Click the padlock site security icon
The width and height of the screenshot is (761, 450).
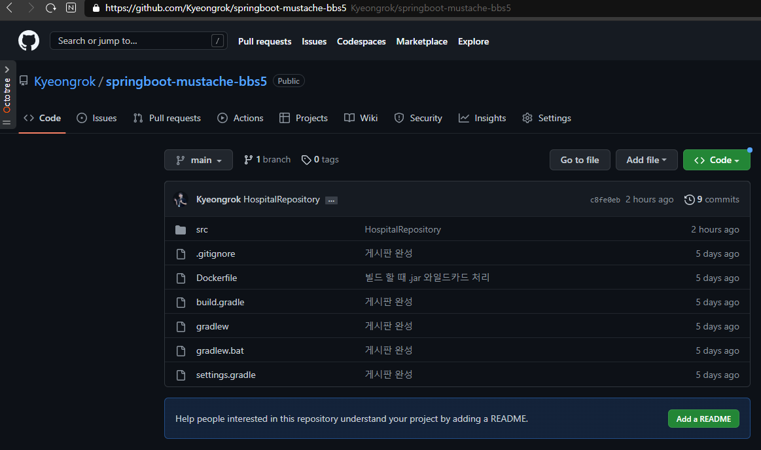point(96,8)
